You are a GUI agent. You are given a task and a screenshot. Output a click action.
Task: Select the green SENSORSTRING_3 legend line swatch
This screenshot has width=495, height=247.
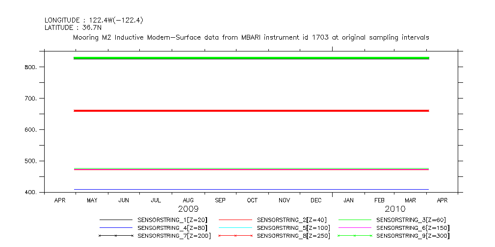tap(354, 220)
